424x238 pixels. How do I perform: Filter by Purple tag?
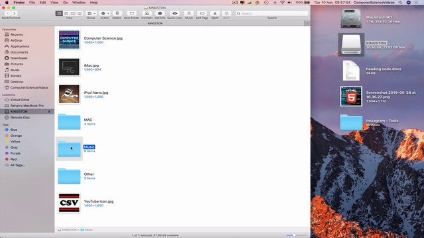pos(15,153)
